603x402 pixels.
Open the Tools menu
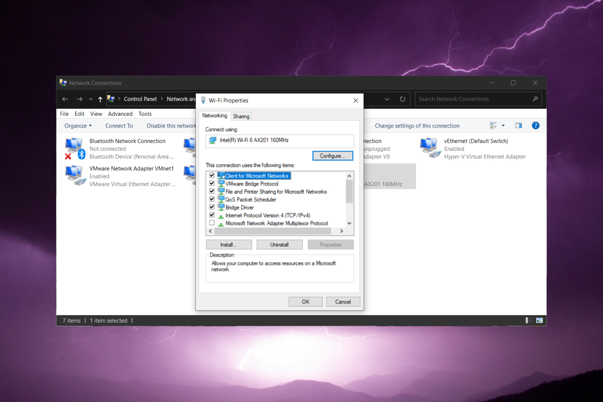(145, 114)
